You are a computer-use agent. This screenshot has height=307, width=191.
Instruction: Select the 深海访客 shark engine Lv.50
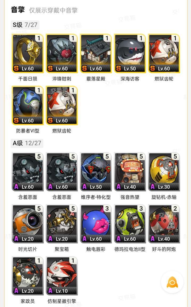(130, 53)
